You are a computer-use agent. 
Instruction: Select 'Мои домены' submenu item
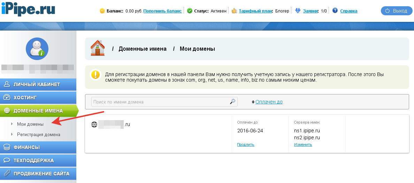coord(30,124)
